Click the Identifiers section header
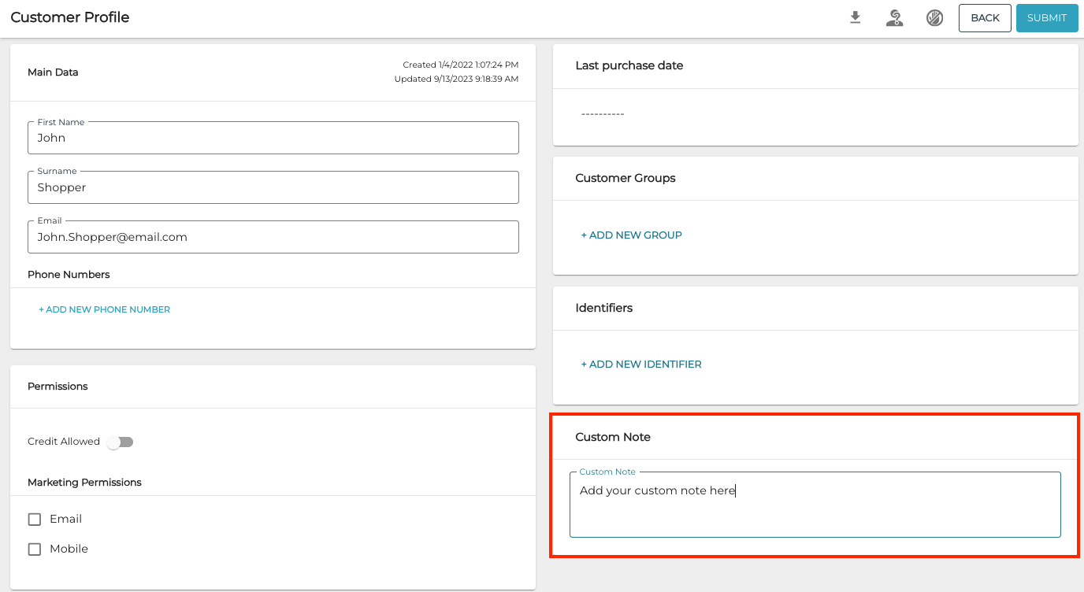Screen dimensions: 1084x592 point(603,308)
